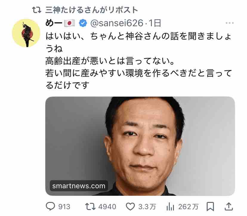The image size is (247, 216).
Task: Click the 3.3万 likes count
Action: [x=147, y=206]
